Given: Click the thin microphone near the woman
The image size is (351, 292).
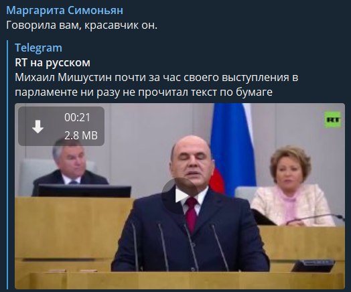Looking at the screenshot, I should tap(315, 219).
